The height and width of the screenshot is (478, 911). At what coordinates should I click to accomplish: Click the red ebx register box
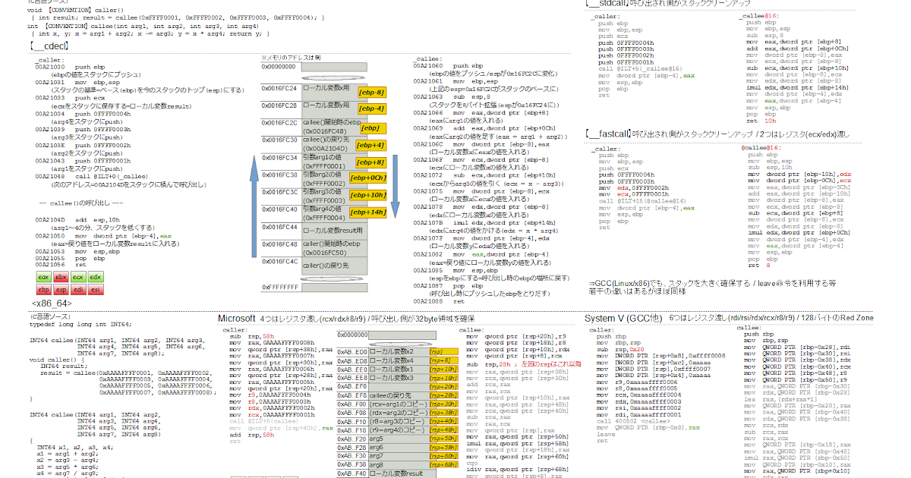click(x=61, y=278)
